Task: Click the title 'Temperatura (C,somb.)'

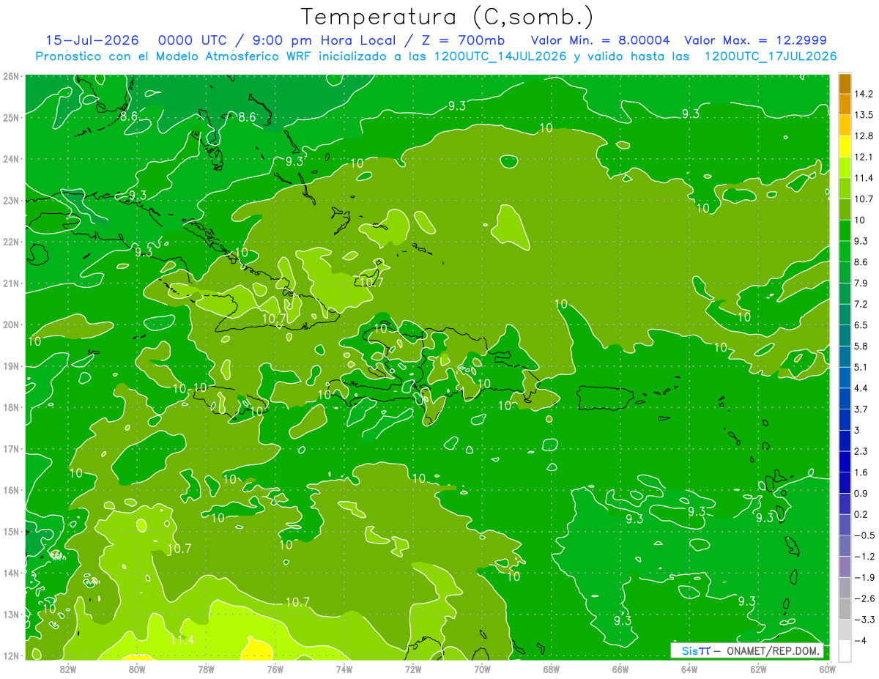Action: (x=448, y=17)
